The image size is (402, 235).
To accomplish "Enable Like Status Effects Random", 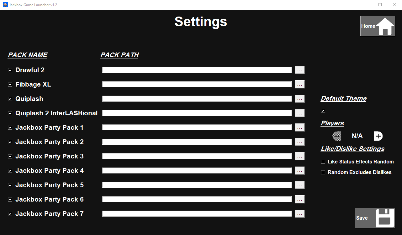I will 323,162.
